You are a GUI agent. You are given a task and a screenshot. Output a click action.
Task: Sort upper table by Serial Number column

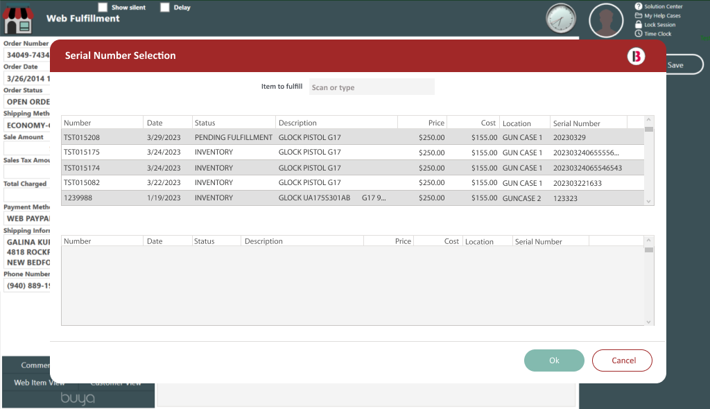coord(589,123)
